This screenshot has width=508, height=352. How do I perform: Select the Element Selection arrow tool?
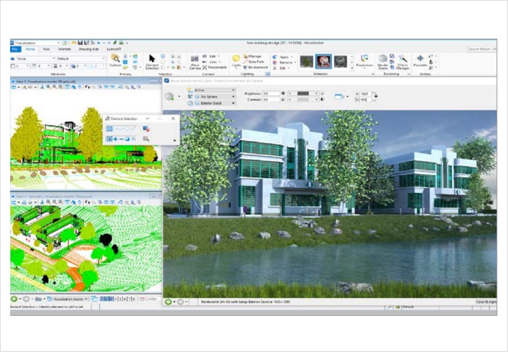(152, 59)
